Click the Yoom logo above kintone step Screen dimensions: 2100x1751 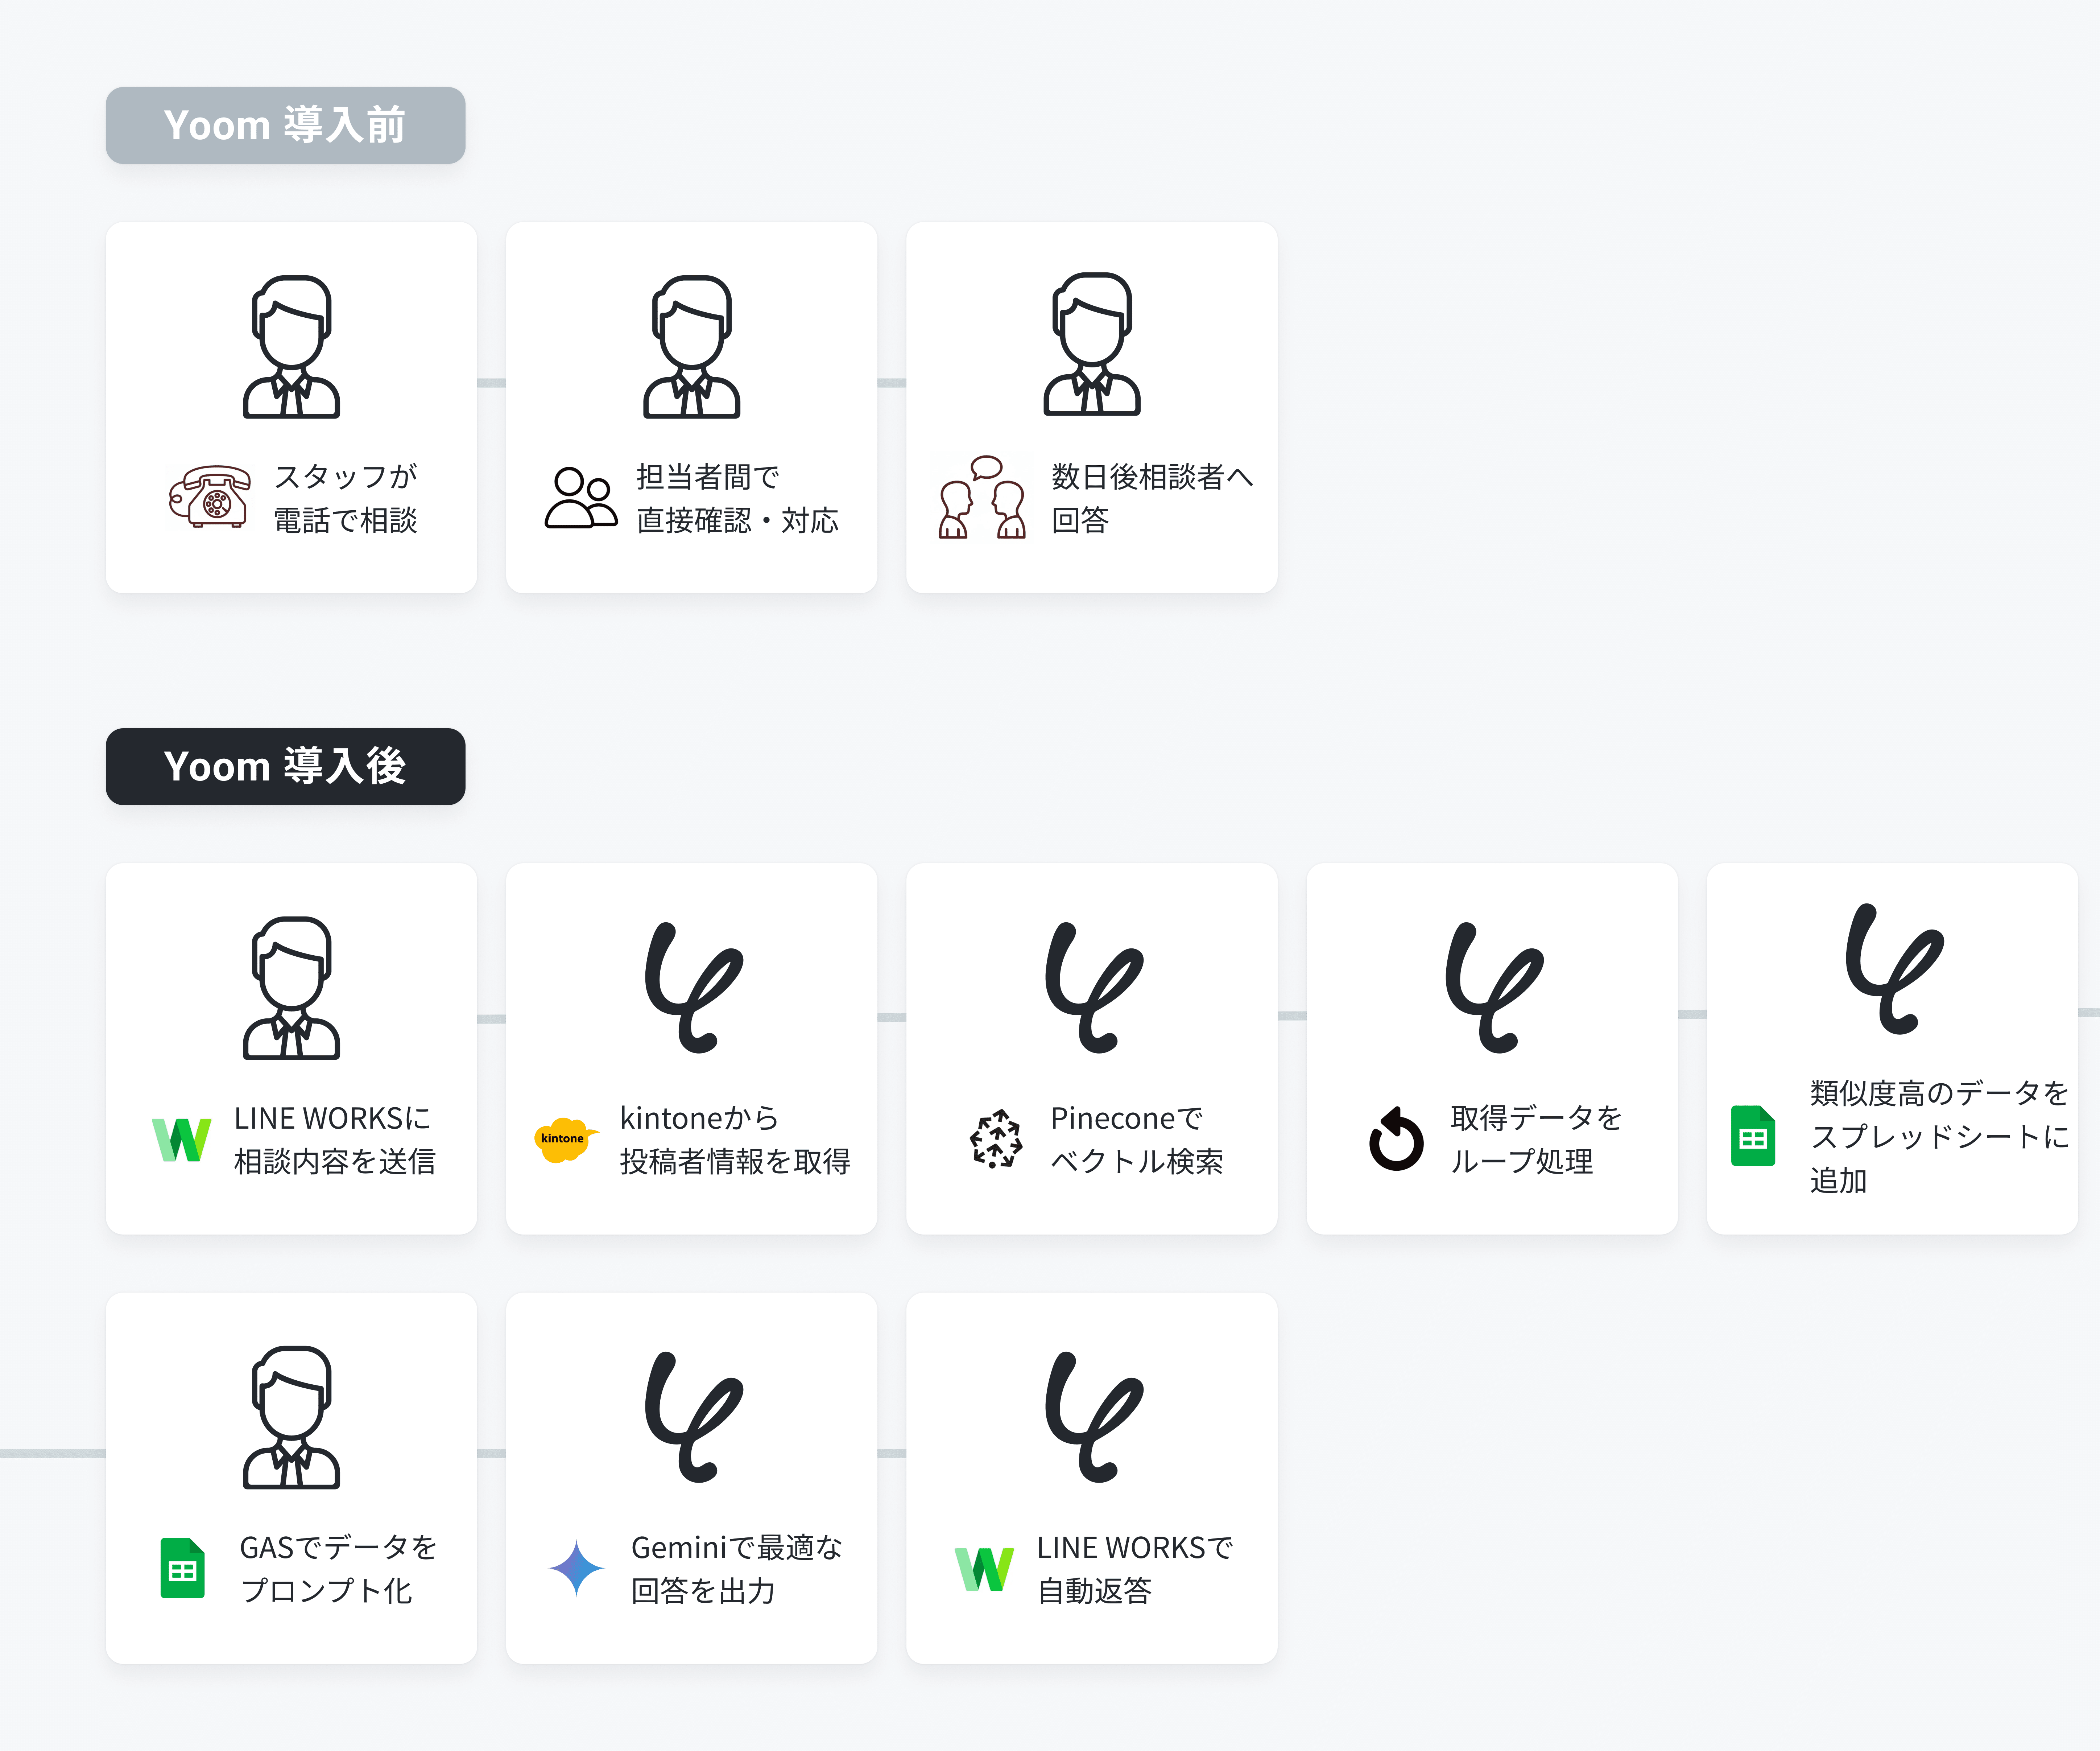[x=693, y=988]
